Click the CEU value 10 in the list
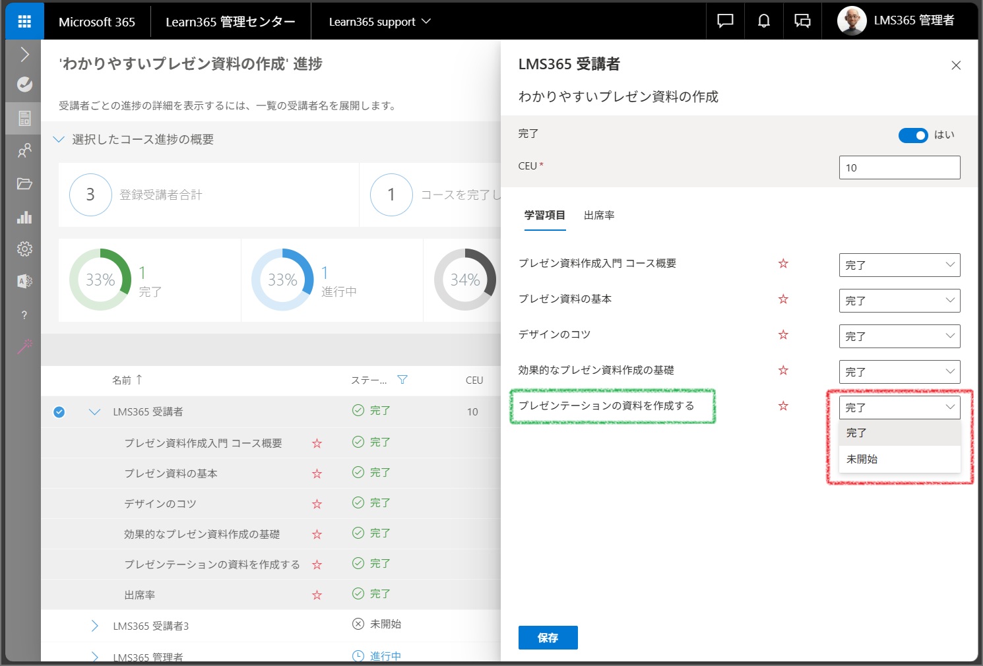Screen dimensions: 983x666 pyautogui.click(x=472, y=412)
